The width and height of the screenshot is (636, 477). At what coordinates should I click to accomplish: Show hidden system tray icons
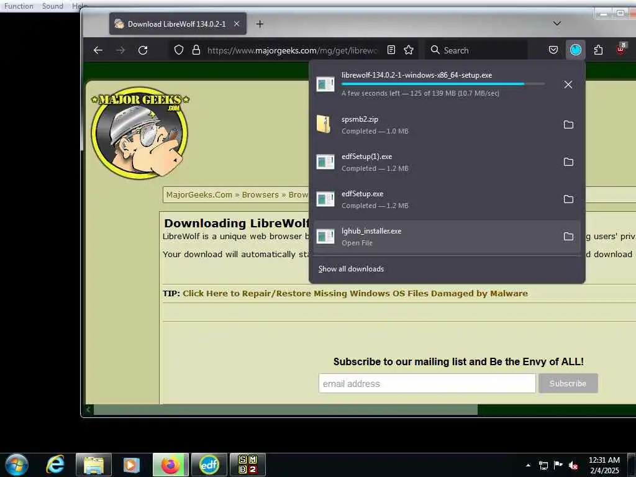(528, 465)
